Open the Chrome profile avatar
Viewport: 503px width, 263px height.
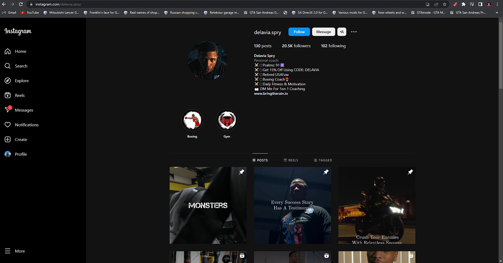click(489, 4)
